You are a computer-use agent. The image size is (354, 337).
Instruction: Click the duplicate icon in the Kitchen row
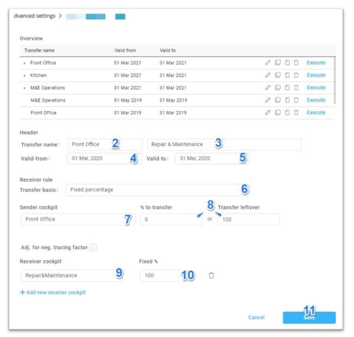[x=277, y=75]
